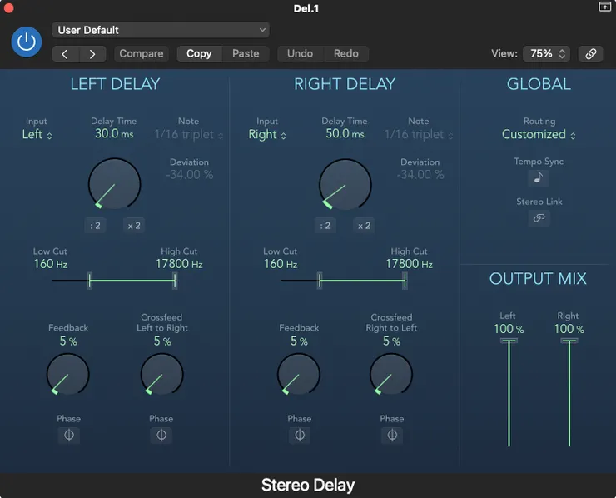Click the Left Delay Time 30.0 ms value
The width and height of the screenshot is (616, 498).
click(x=114, y=133)
